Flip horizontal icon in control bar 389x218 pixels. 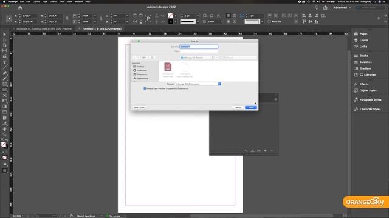pos(134,22)
